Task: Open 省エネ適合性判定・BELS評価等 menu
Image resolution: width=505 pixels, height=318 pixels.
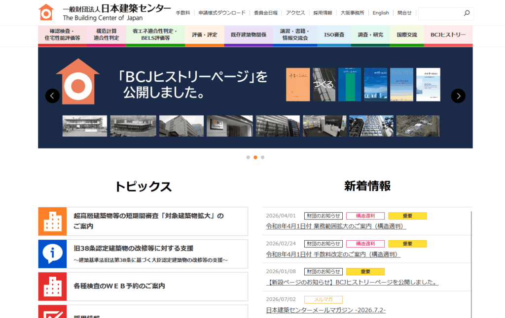Action: (155, 35)
